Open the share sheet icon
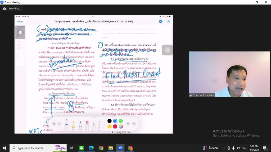The width and height of the screenshot is (271, 152). pyautogui.click(x=168, y=22)
